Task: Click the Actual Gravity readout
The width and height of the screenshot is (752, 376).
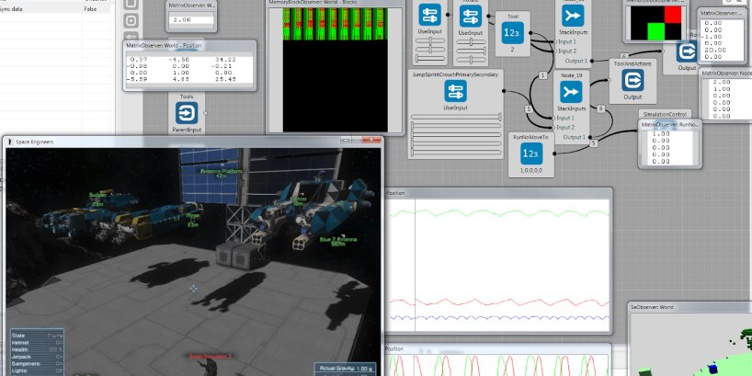Action: tap(345, 369)
